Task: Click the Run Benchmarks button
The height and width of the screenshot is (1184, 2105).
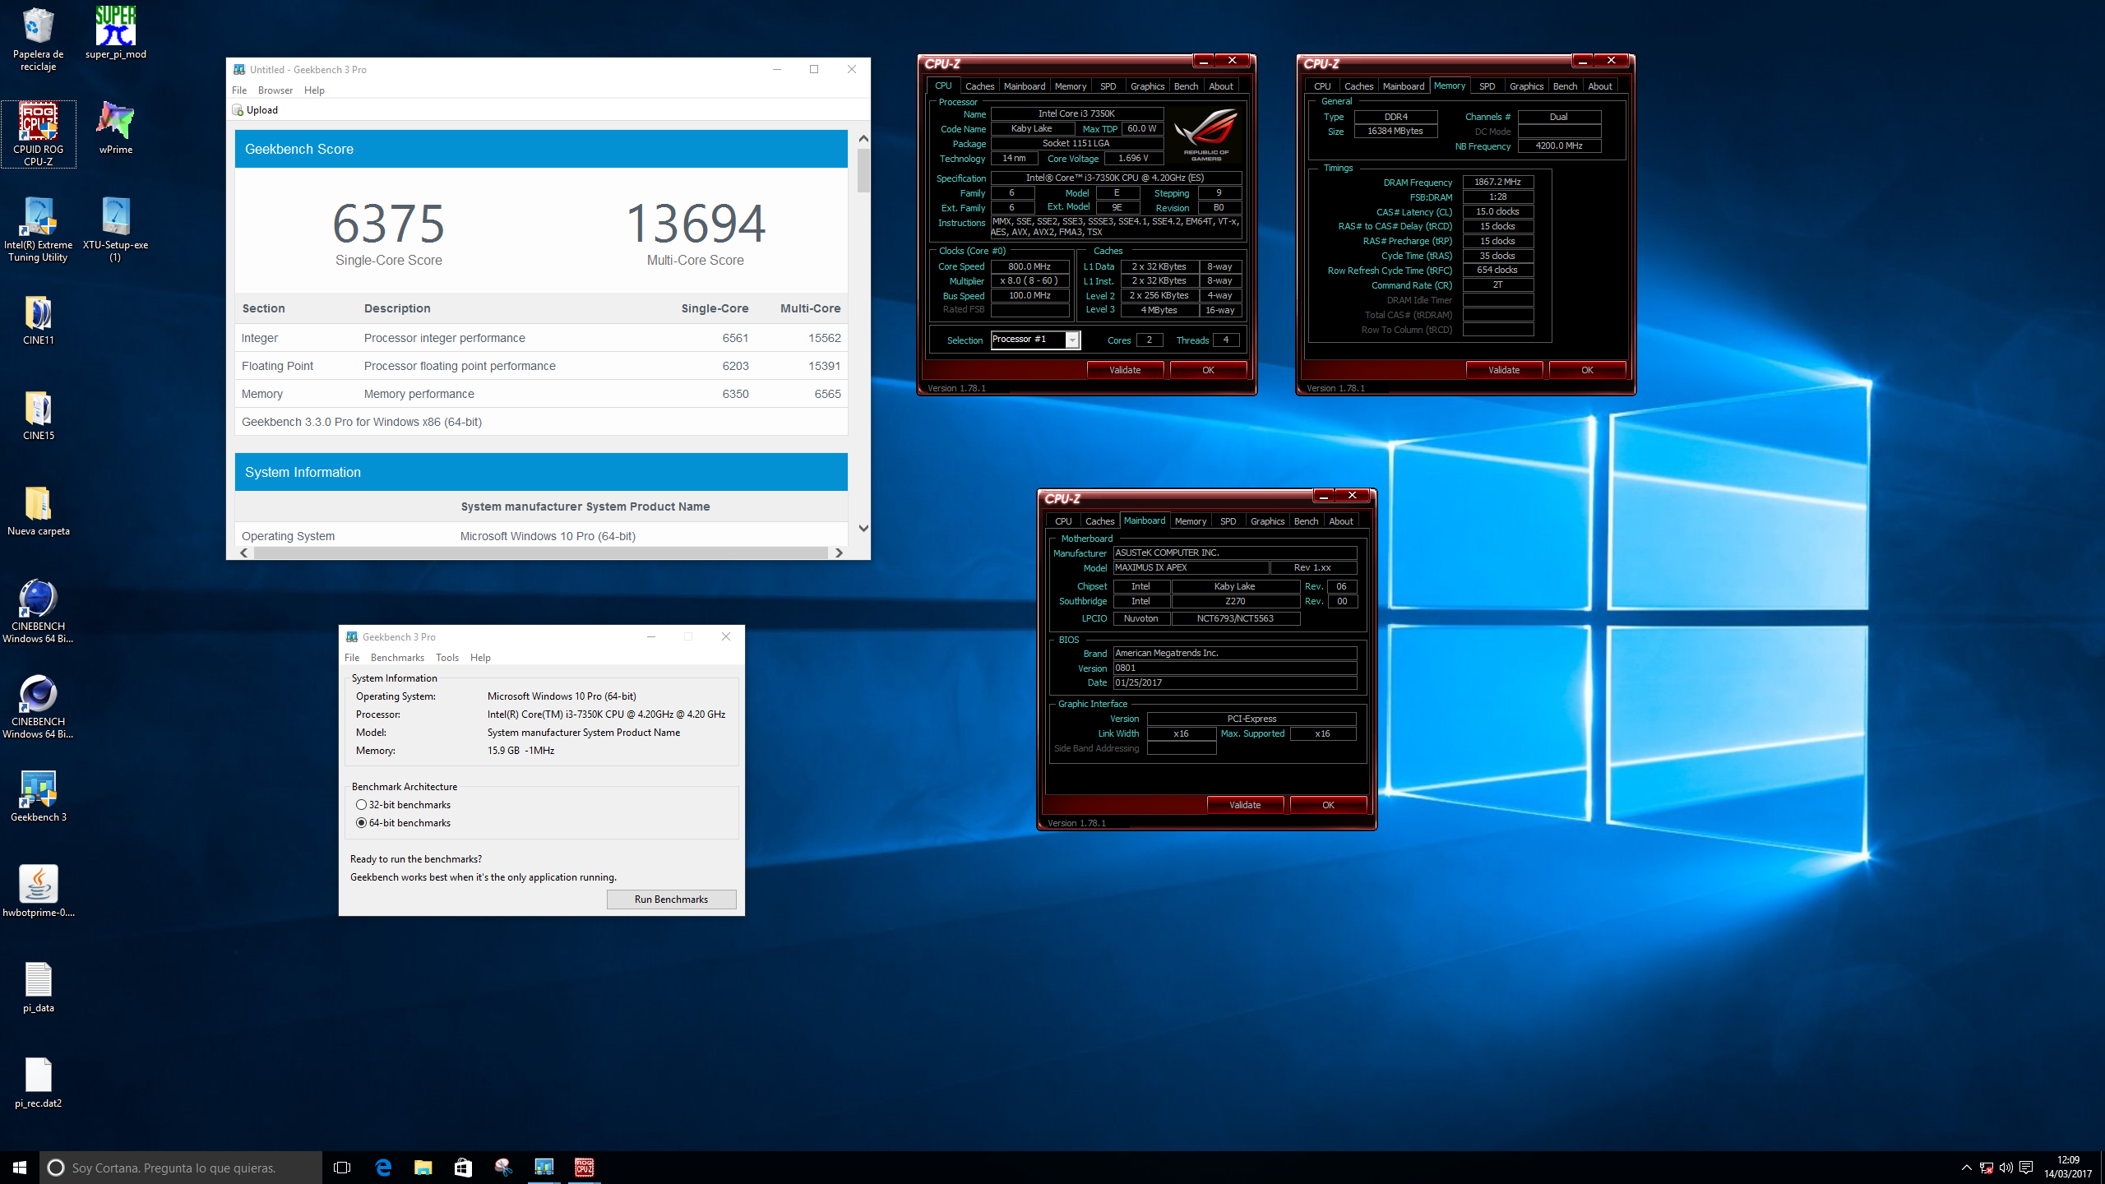Action: pyautogui.click(x=671, y=900)
